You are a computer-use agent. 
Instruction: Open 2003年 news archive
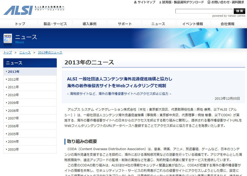pos(13,149)
